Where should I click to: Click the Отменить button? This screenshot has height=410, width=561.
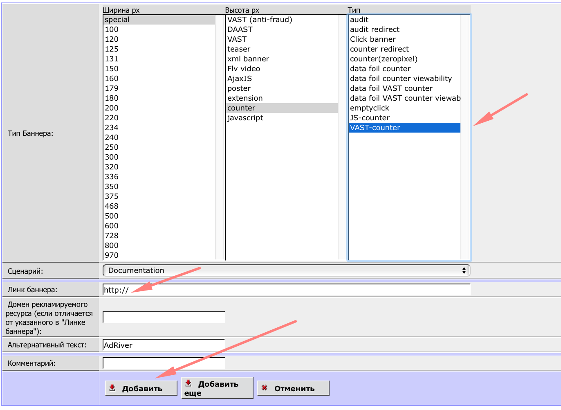click(x=293, y=388)
